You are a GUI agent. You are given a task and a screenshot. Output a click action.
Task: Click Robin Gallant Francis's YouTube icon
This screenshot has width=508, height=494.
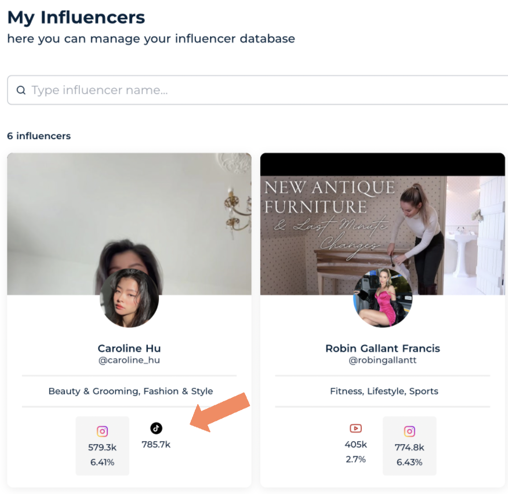click(x=355, y=428)
